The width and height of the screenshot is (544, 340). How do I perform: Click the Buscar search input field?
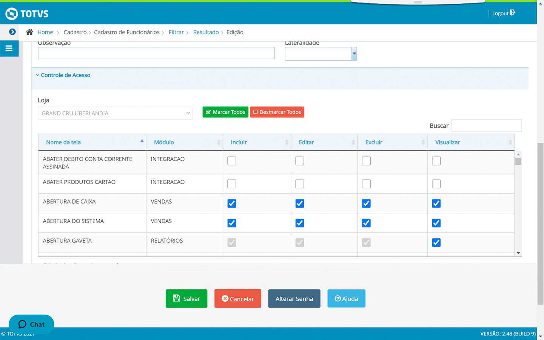pos(486,126)
